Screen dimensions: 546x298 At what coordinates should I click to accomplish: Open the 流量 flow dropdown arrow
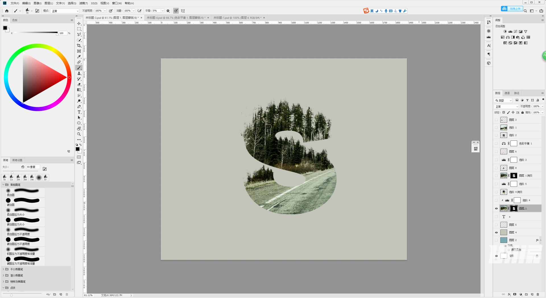point(133,11)
